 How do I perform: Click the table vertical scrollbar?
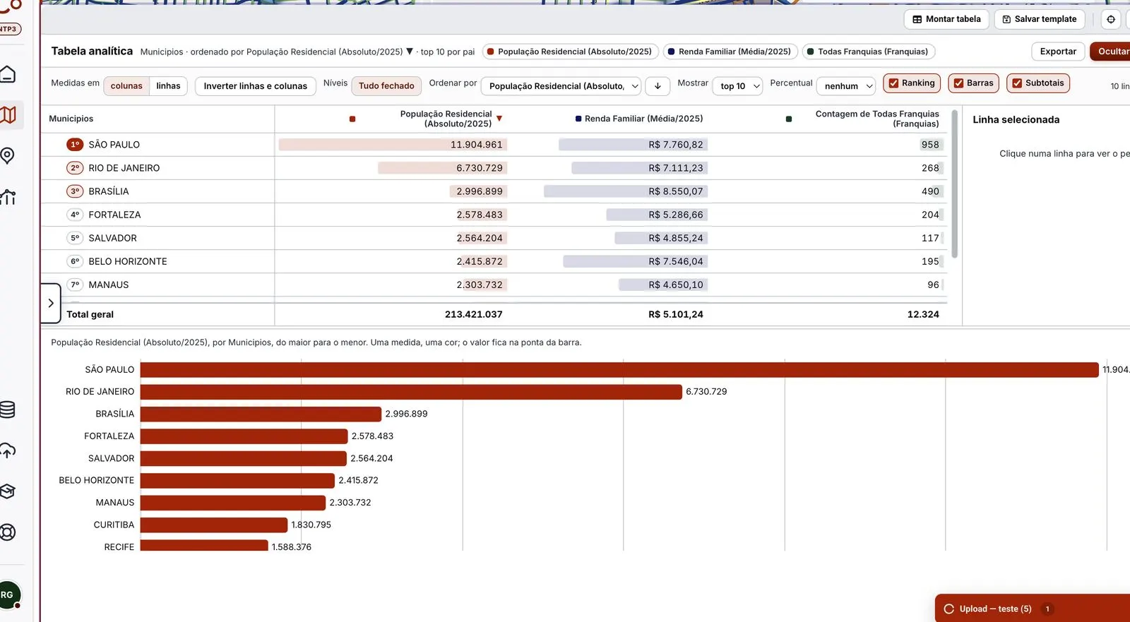click(x=955, y=184)
